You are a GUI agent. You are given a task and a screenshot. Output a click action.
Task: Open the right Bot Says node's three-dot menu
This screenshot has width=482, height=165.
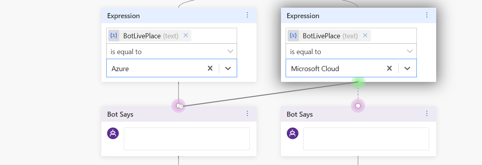[427, 114]
